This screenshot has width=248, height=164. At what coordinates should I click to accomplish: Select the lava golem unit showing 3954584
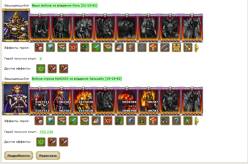(127, 101)
